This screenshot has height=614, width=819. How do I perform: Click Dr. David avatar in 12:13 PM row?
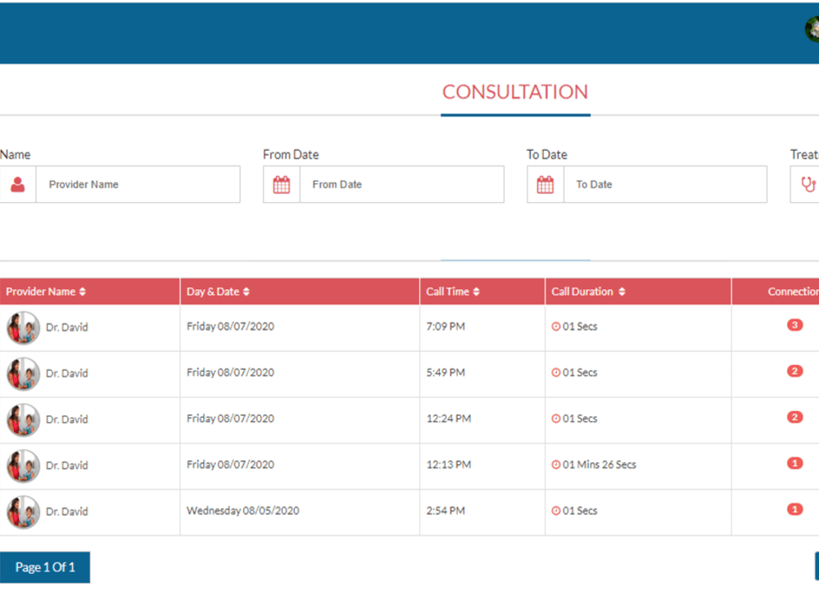click(x=24, y=466)
